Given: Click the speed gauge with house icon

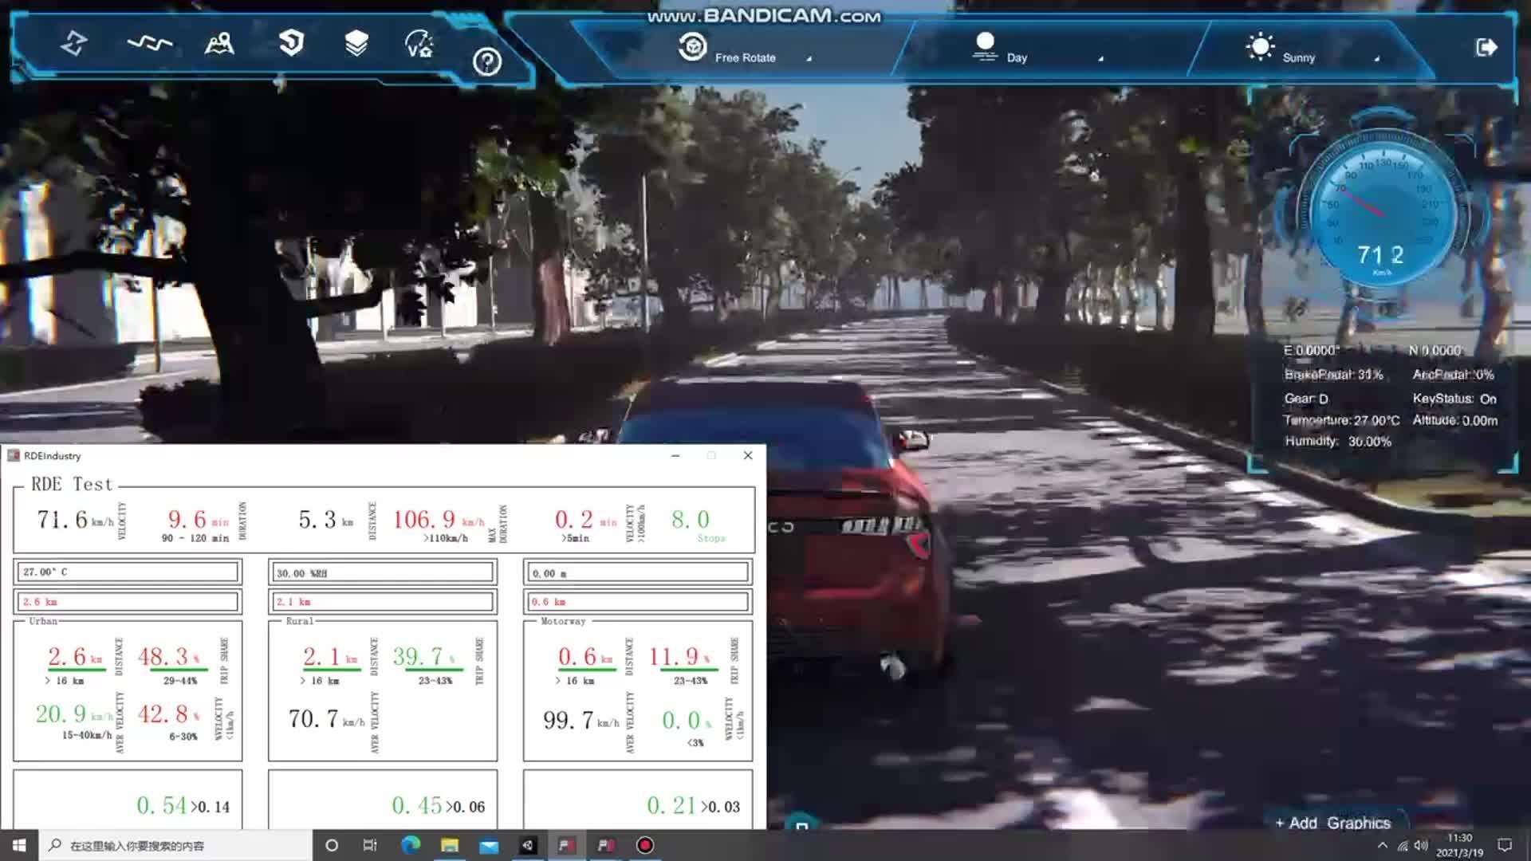Looking at the screenshot, I should tap(419, 44).
